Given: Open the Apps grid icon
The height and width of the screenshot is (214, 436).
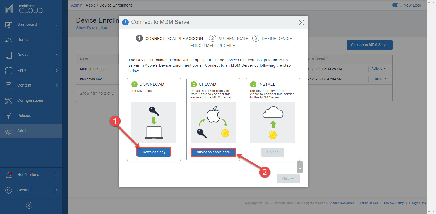Looking at the screenshot, I should tap(9, 70).
